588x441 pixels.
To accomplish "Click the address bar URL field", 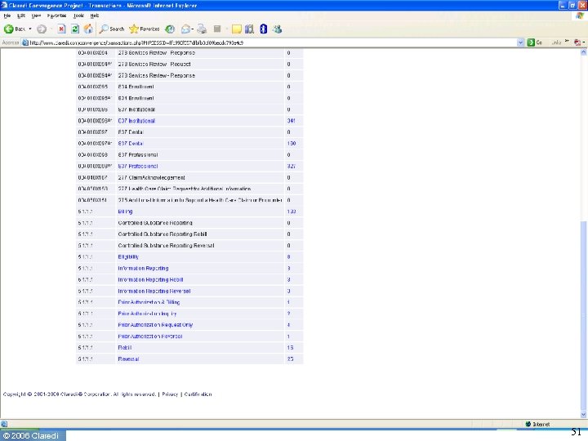I will point(270,42).
